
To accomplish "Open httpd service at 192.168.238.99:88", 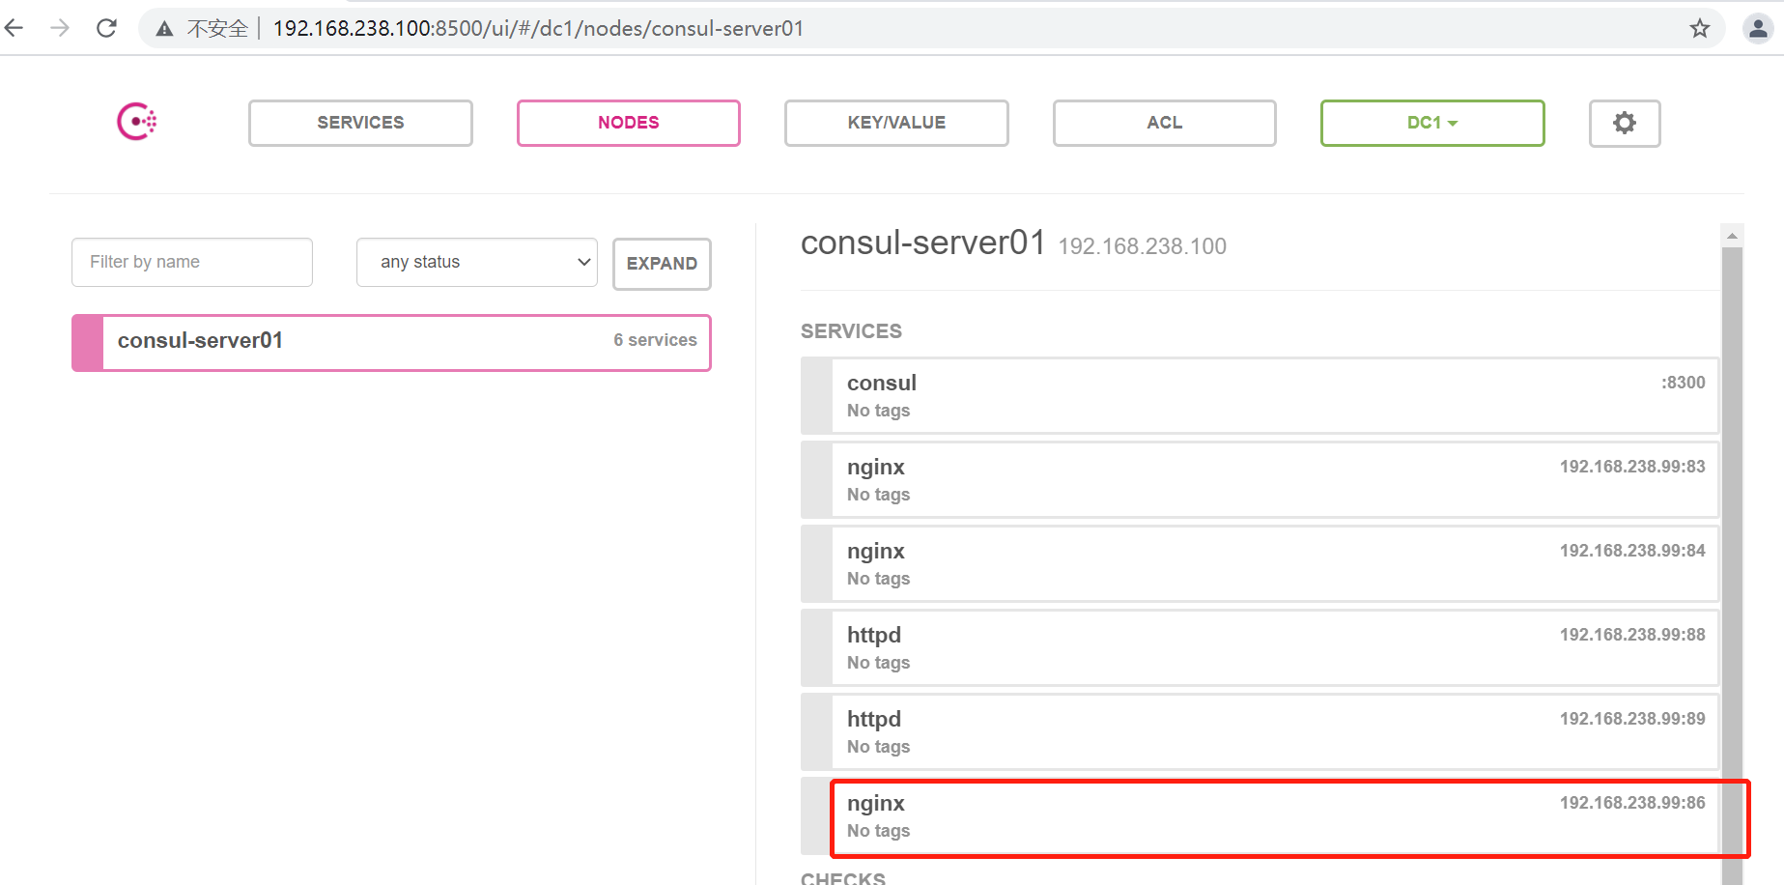I will tap(1260, 647).
